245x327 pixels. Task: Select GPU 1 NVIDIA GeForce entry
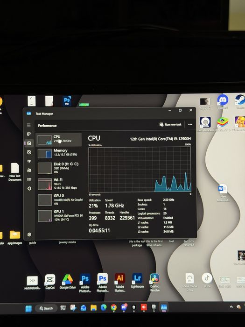tap(59, 215)
